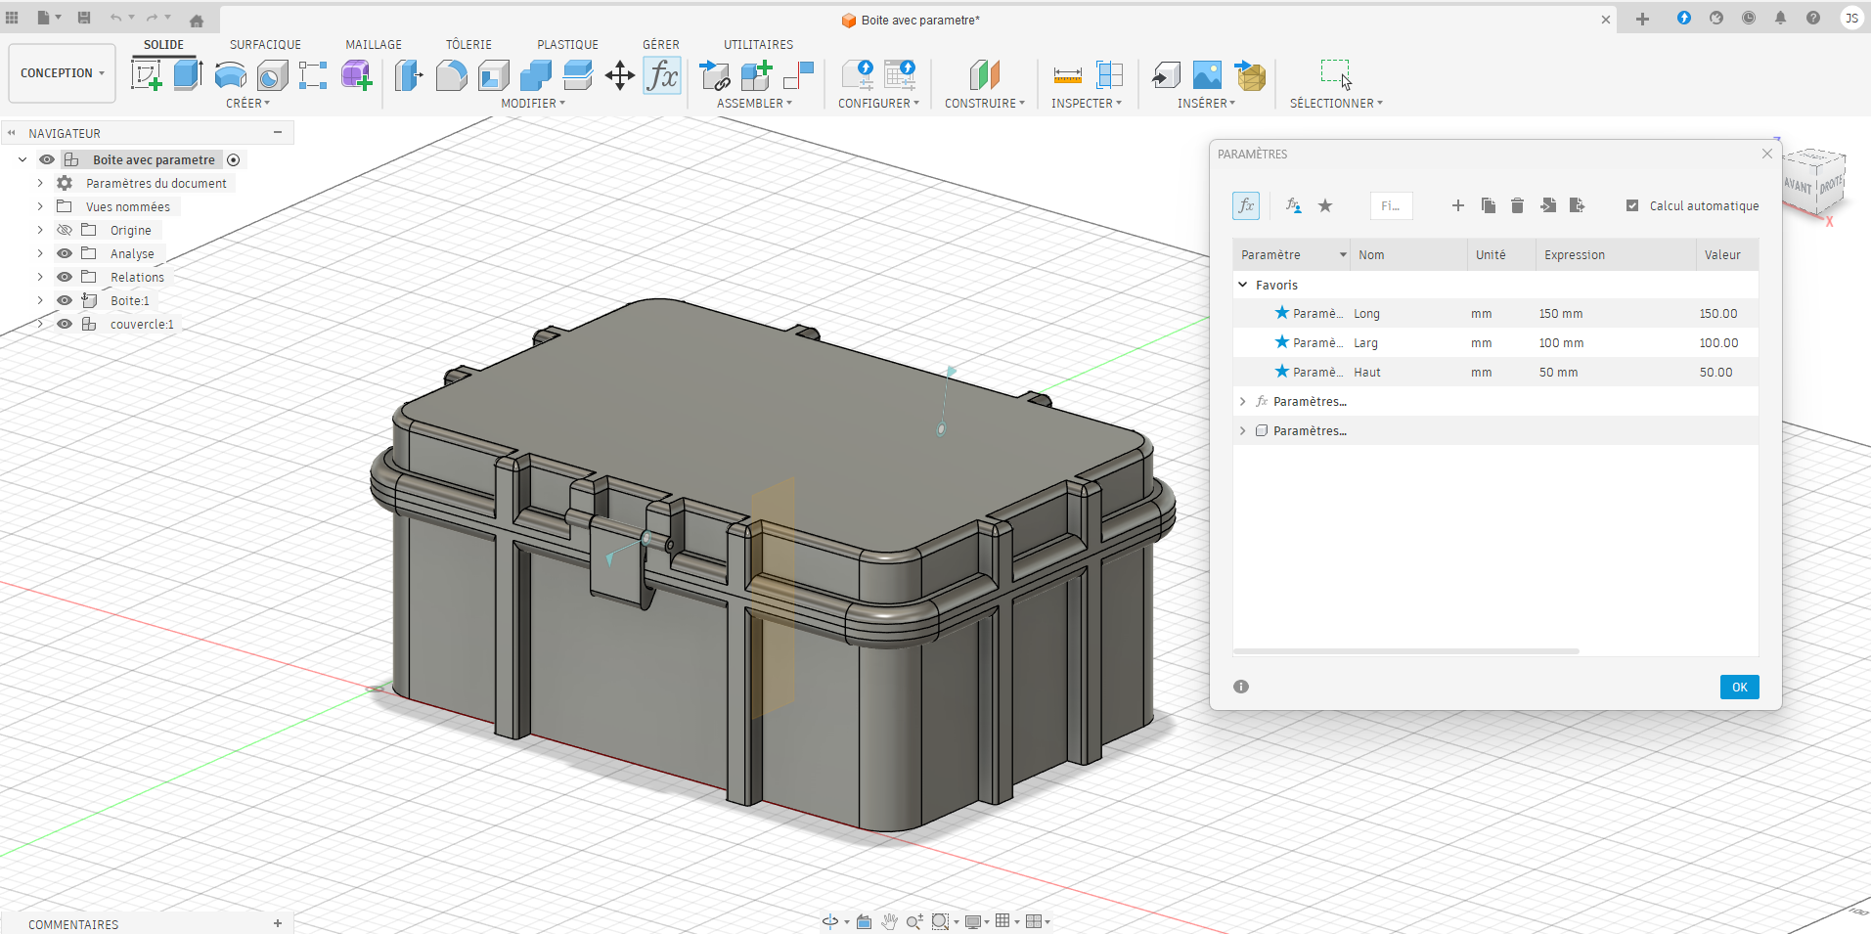This screenshot has height=934, width=1871.
Task: Open the MODIFIER dropdown menu
Action: 533,103
